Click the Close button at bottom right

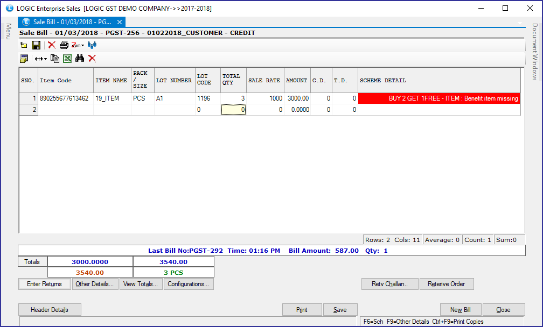tap(503, 310)
